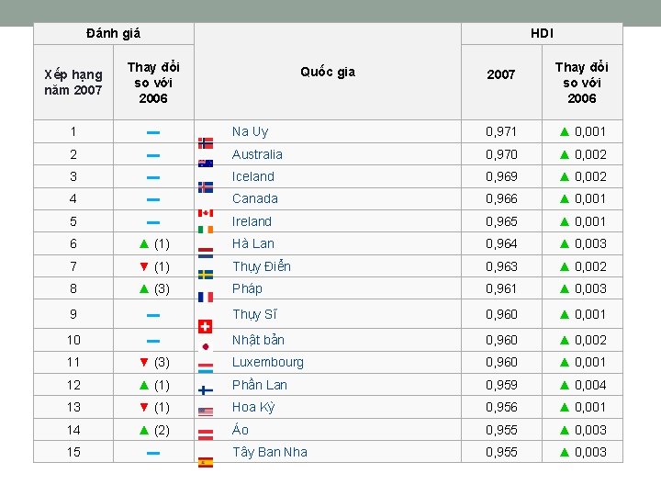
Task: Open the Tây Ban Nha link
Action: click(x=269, y=452)
